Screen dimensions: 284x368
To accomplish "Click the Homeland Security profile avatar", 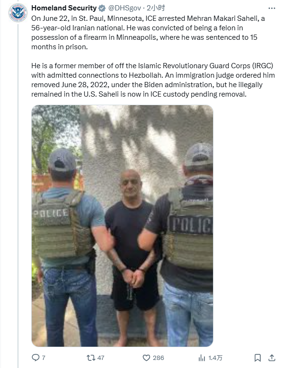I will [x=18, y=13].
